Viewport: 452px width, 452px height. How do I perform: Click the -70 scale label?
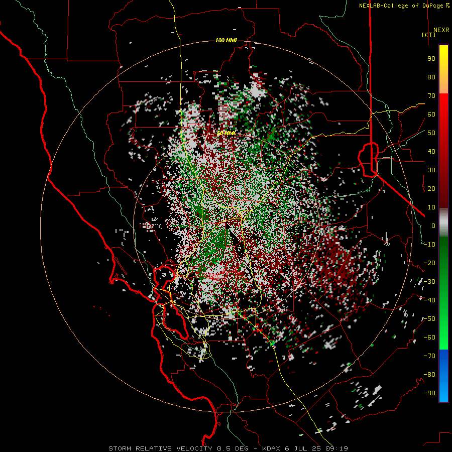(429, 356)
